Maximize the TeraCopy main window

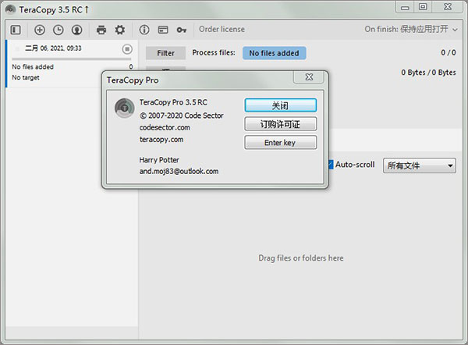coord(423,7)
